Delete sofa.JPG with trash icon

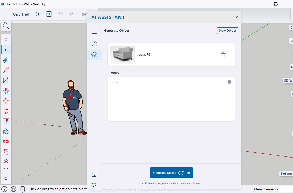pyautogui.click(x=223, y=55)
